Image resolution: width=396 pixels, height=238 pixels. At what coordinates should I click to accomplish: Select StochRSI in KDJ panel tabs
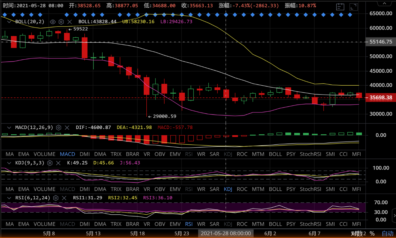pos(310,189)
